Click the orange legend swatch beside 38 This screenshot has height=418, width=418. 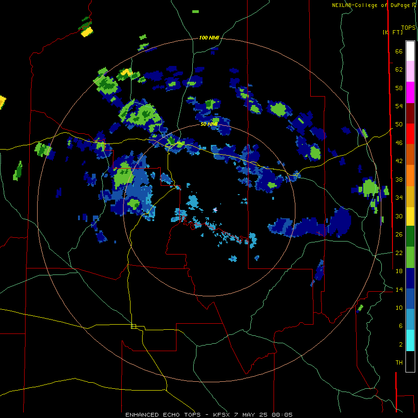(x=410, y=176)
